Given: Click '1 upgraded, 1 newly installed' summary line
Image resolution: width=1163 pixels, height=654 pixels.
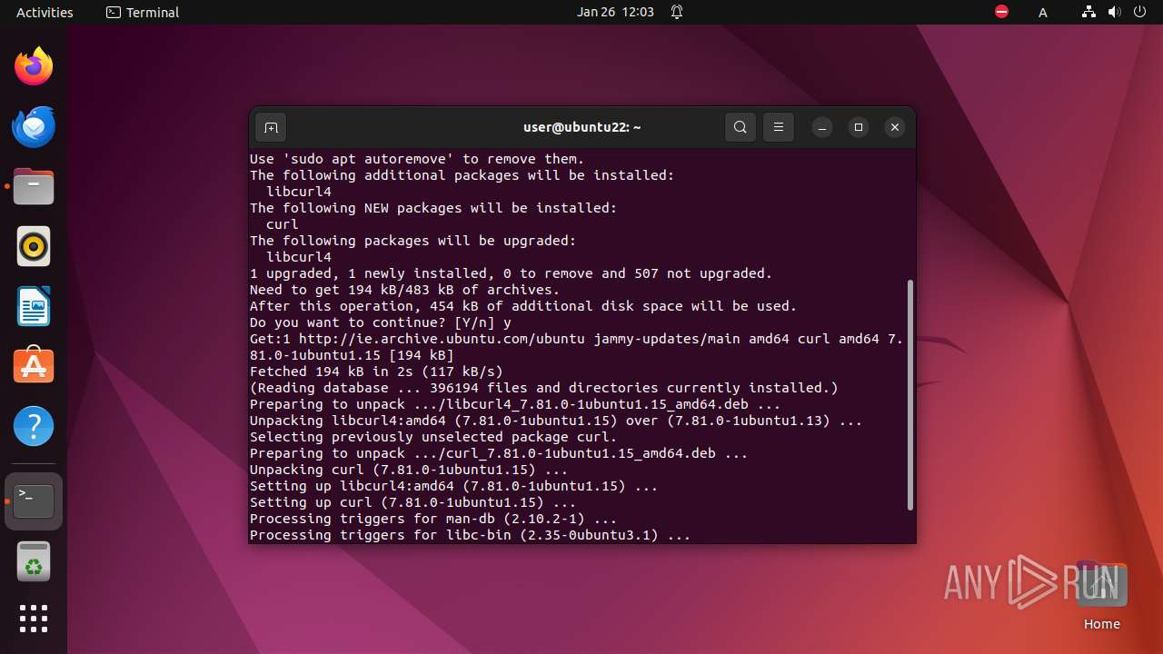Looking at the screenshot, I should click(512, 273).
